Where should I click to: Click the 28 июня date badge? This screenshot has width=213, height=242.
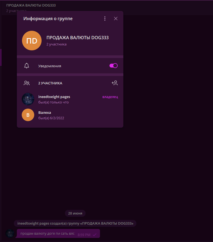click(x=75, y=213)
